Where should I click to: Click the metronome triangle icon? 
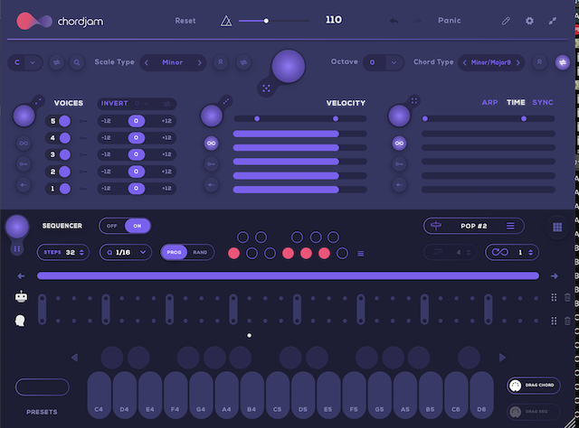click(226, 20)
